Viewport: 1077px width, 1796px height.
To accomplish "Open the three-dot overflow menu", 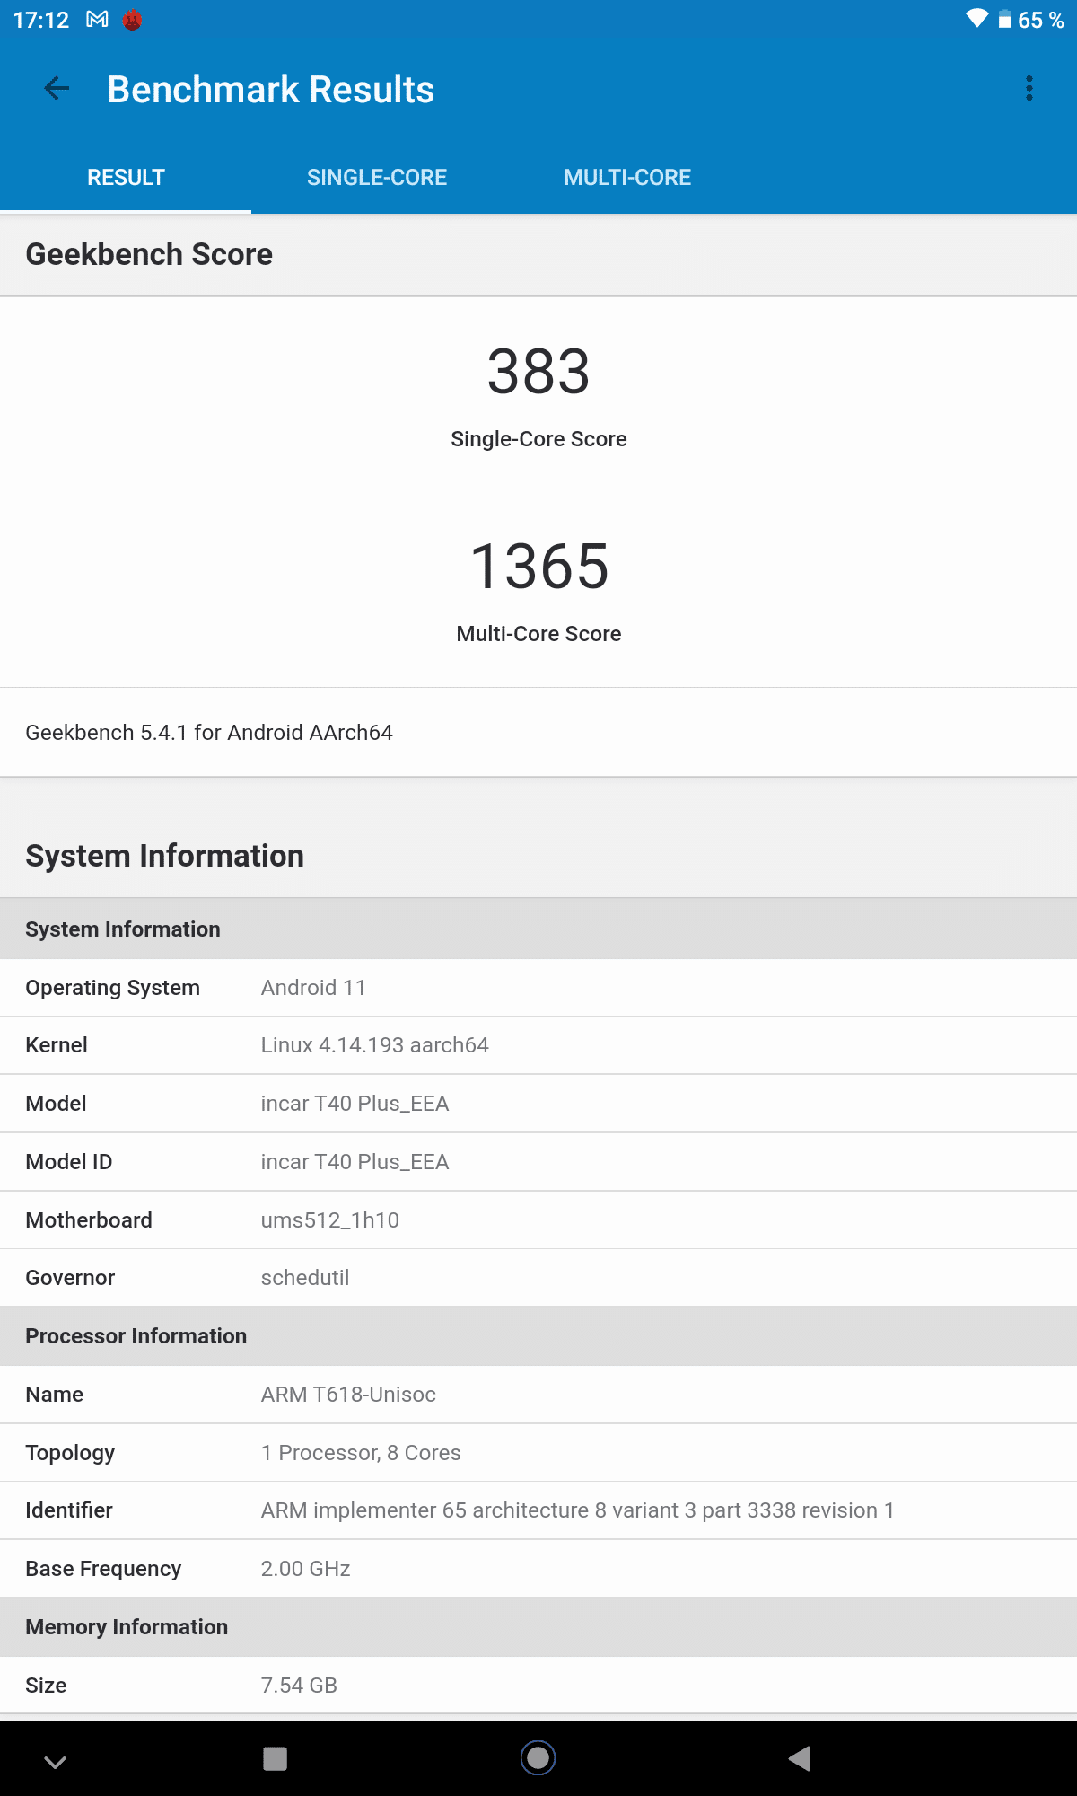I will point(1029,88).
